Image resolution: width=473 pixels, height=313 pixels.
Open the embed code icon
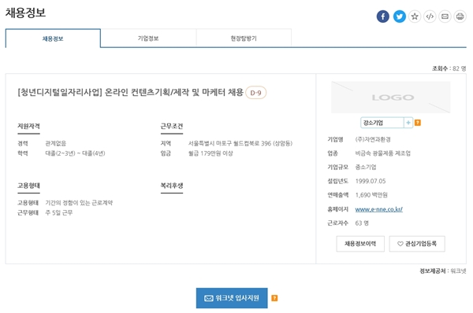pyautogui.click(x=430, y=17)
